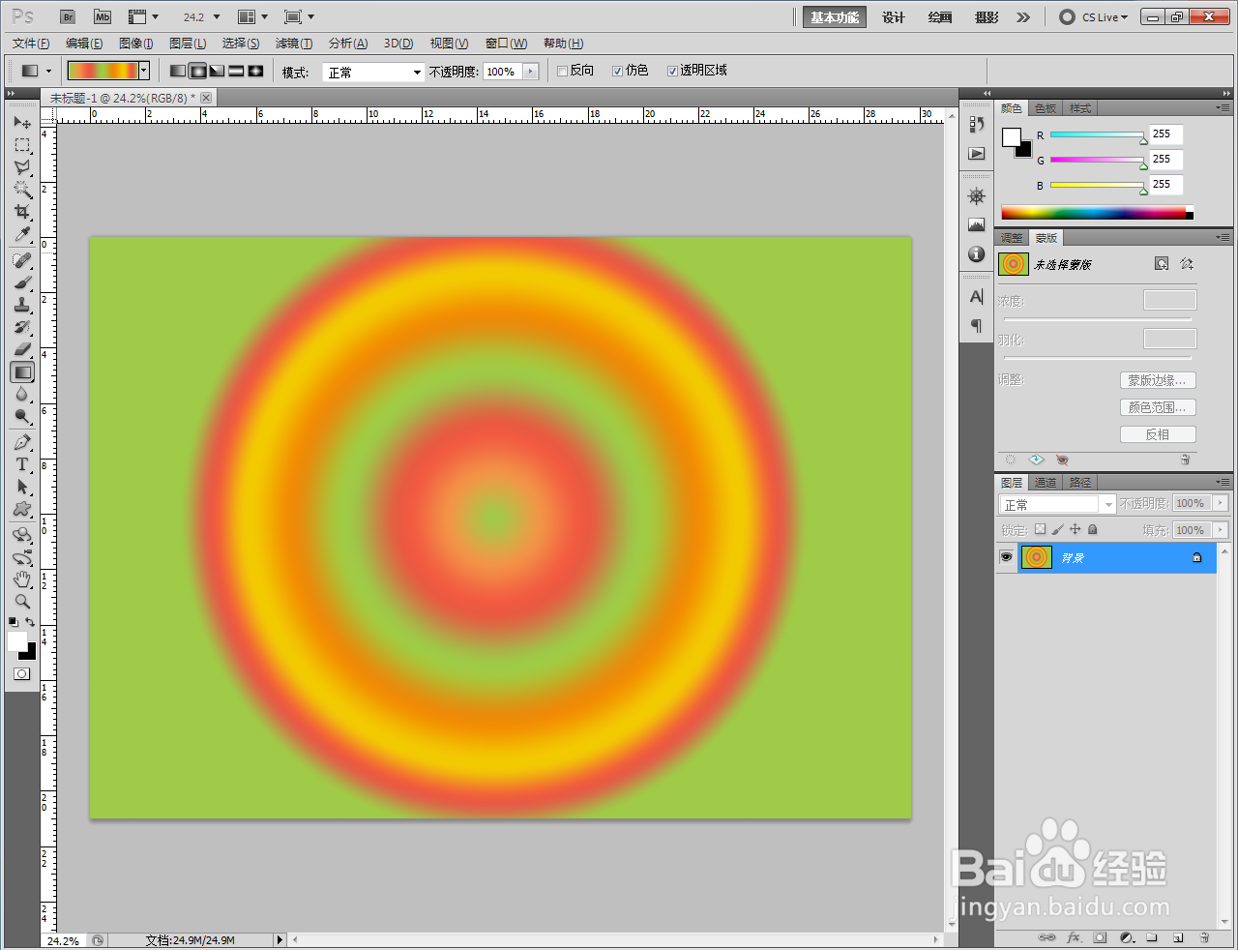Toggle lock transparent pixels in Layers panel
This screenshot has width=1238, height=950.
tap(1040, 529)
